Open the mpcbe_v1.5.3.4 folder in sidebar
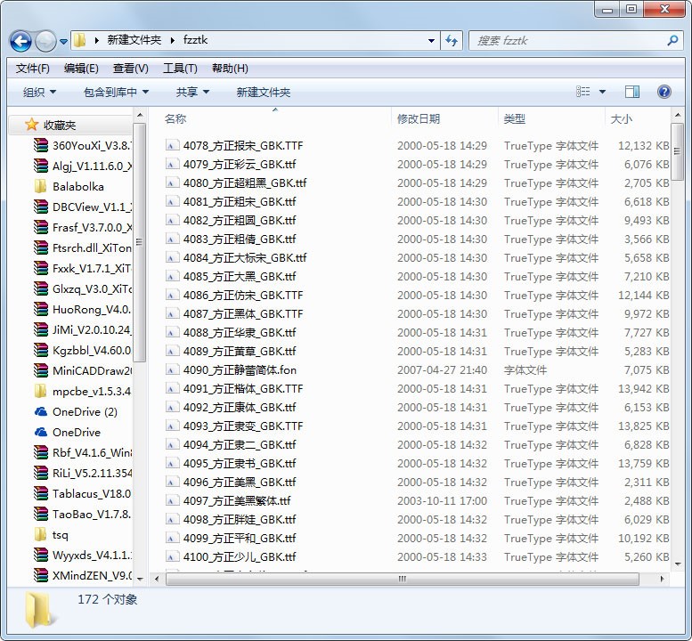The width and height of the screenshot is (692, 641). point(83,392)
